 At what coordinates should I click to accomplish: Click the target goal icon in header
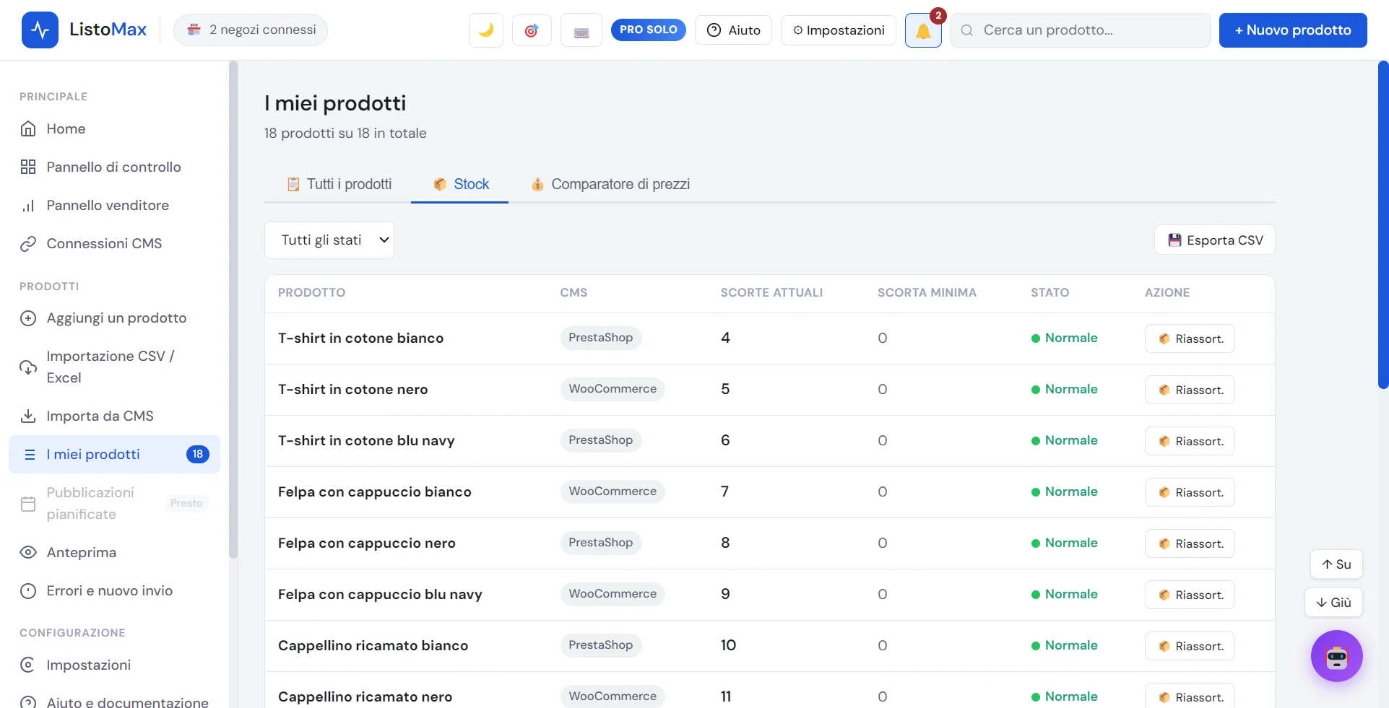coord(532,30)
